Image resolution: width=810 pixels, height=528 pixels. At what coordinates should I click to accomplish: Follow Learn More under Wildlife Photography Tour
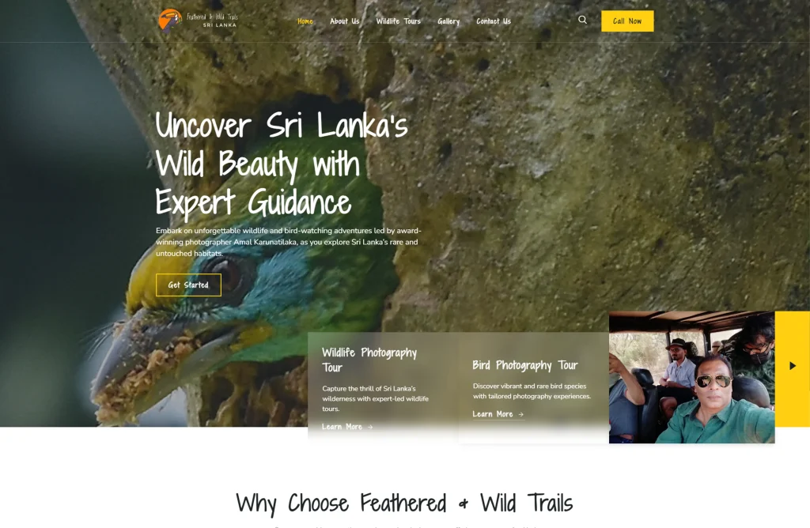point(342,427)
